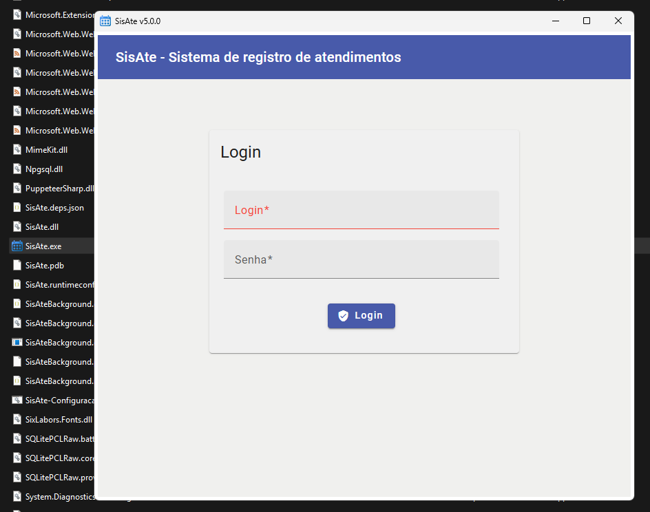Select the SisAte.exe application icon

point(17,246)
